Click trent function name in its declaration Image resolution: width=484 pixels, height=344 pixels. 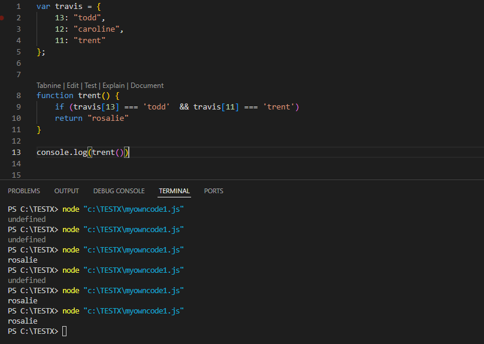(x=89, y=96)
